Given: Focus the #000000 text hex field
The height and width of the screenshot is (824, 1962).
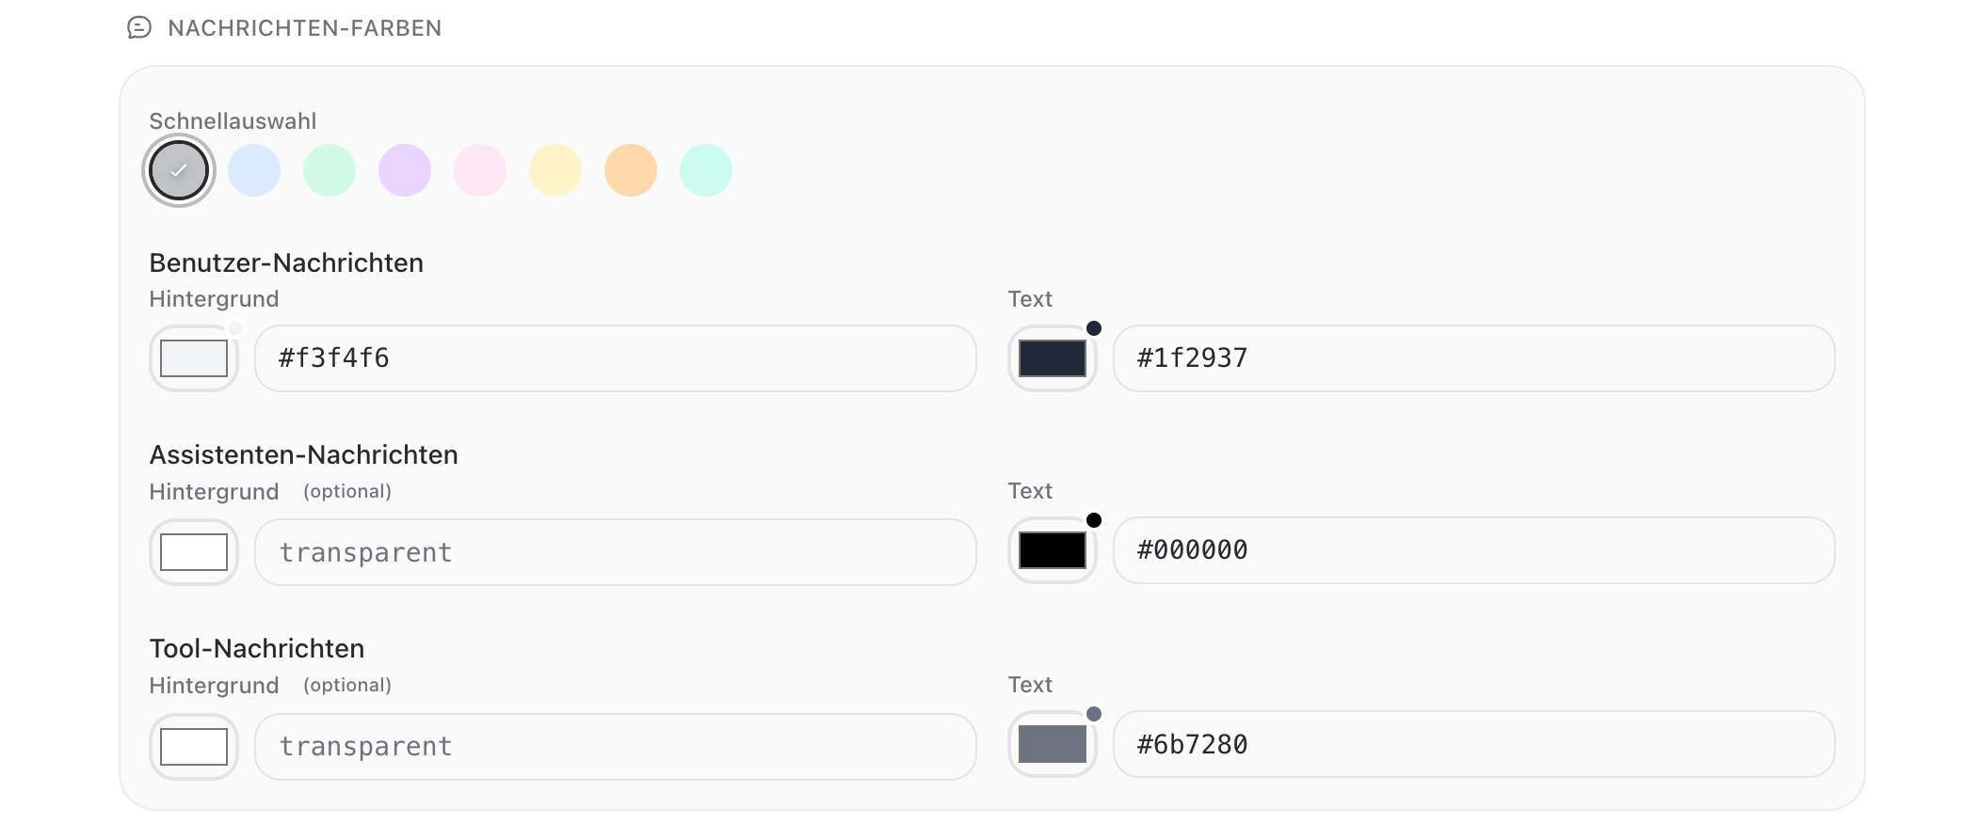Looking at the screenshot, I should (x=1474, y=550).
